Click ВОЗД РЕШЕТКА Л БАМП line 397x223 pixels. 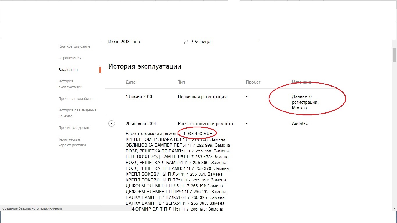tap(176, 163)
